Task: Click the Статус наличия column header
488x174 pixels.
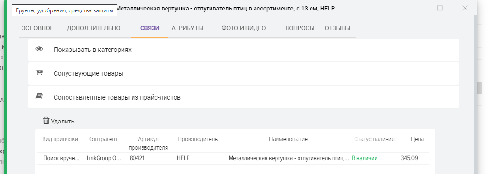Action: click(375, 139)
